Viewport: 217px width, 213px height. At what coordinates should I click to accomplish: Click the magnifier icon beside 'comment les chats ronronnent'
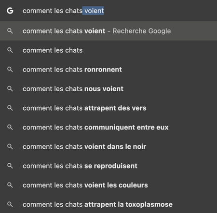click(x=10, y=70)
